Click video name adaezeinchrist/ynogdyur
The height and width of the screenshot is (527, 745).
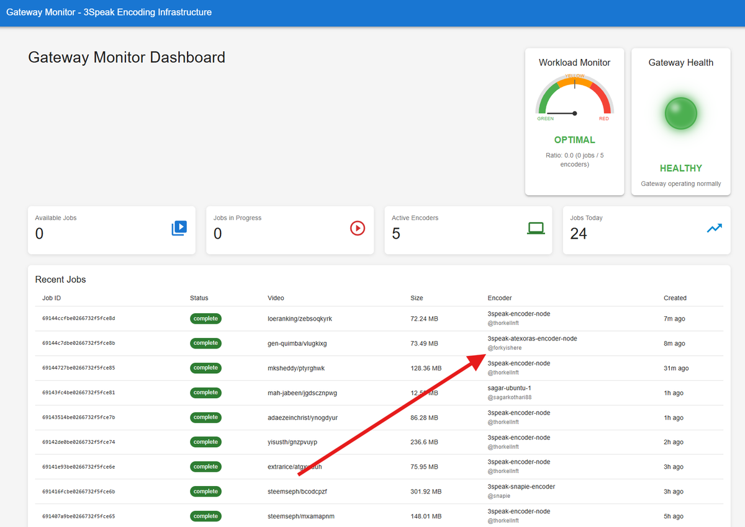click(303, 418)
